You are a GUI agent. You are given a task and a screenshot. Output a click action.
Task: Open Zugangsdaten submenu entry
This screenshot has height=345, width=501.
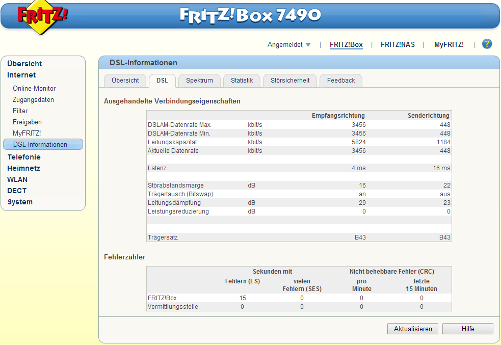[33, 100]
